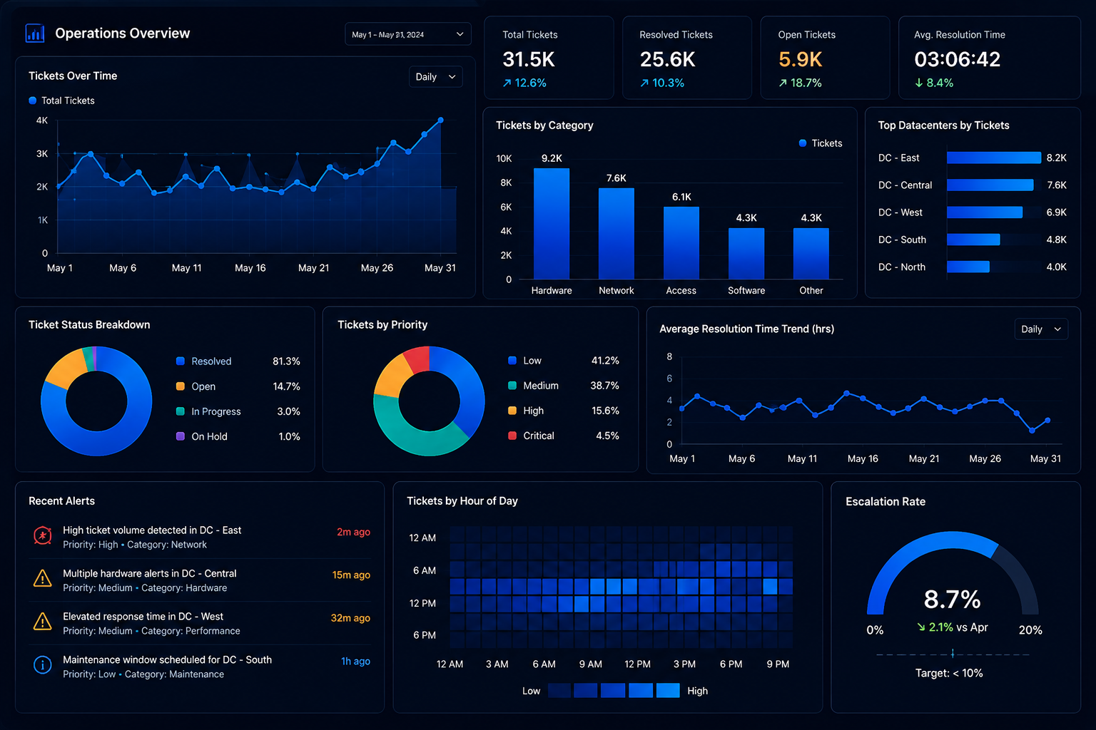The width and height of the screenshot is (1096, 730).
Task: Click the Target marker on the escalation dashed line
Action: [953, 653]
